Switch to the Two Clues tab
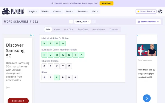 83,29
